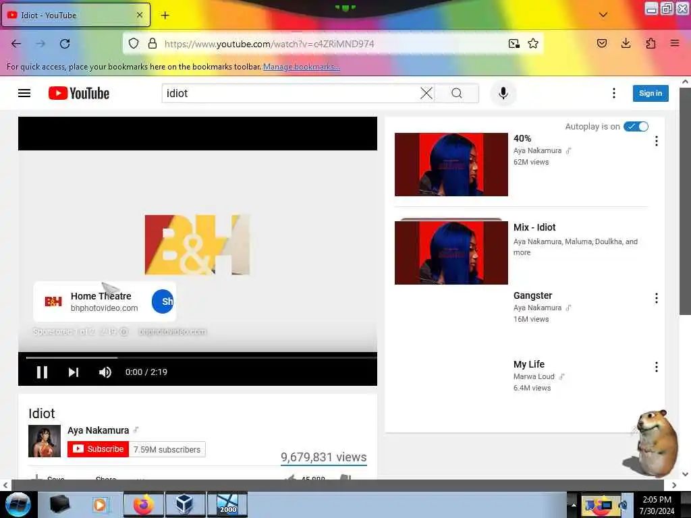The image size is (691, 518).
Task: Open Aya Nakamura channel name link
Action: coord(99,430)
